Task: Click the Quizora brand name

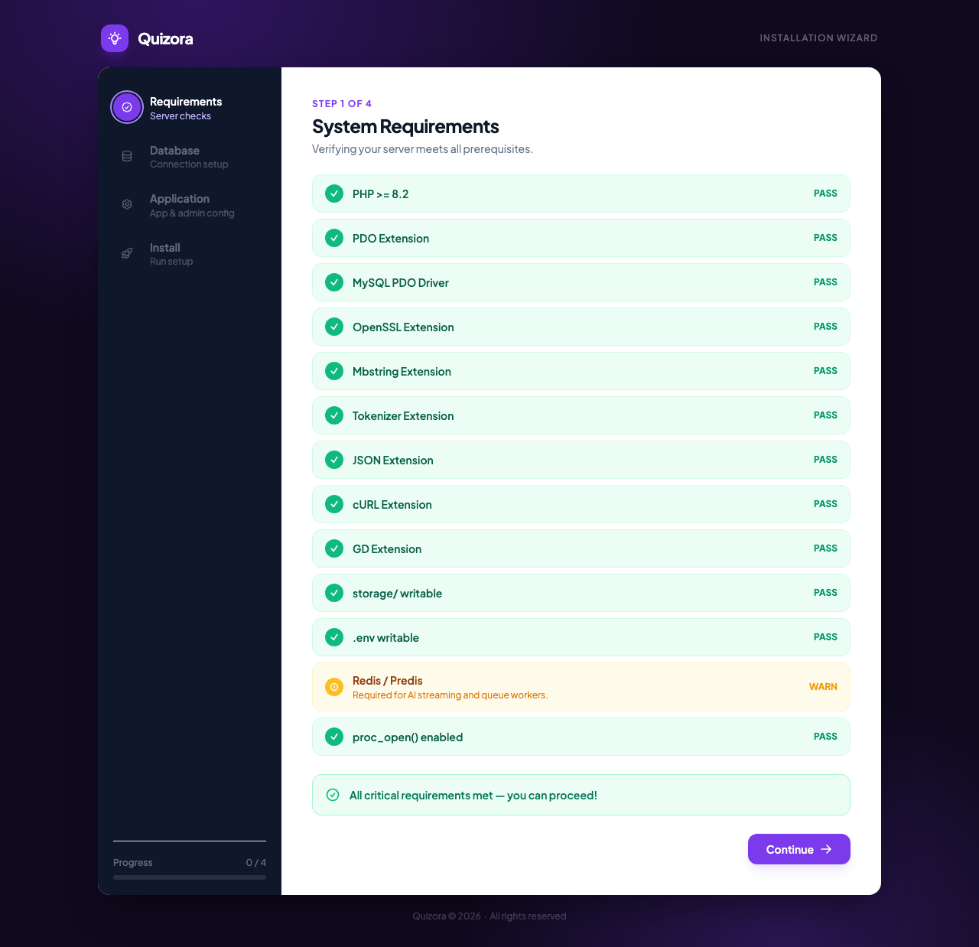Action: (x=165, y=38)
